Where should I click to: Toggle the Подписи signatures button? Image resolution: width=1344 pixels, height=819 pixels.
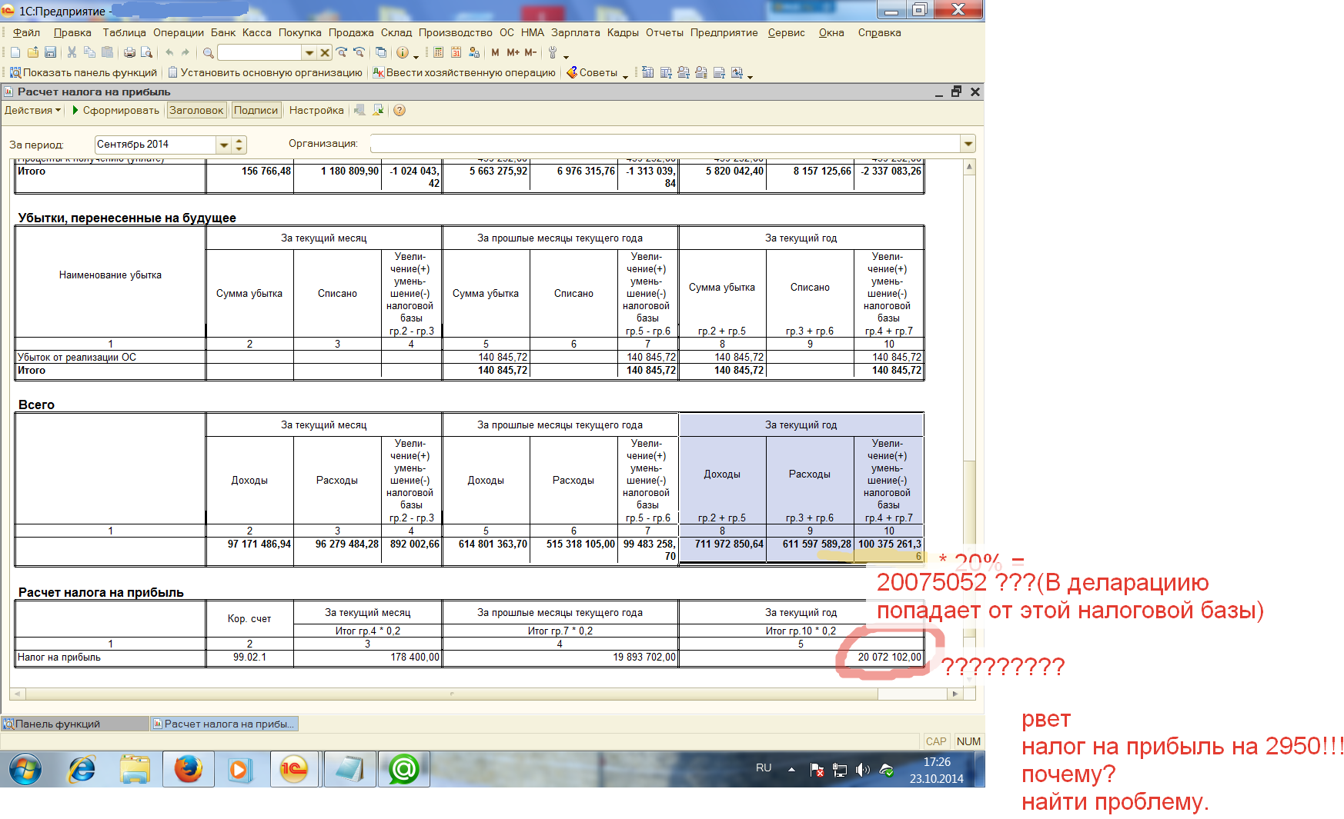pyautogui.click(x=256, y=111)
